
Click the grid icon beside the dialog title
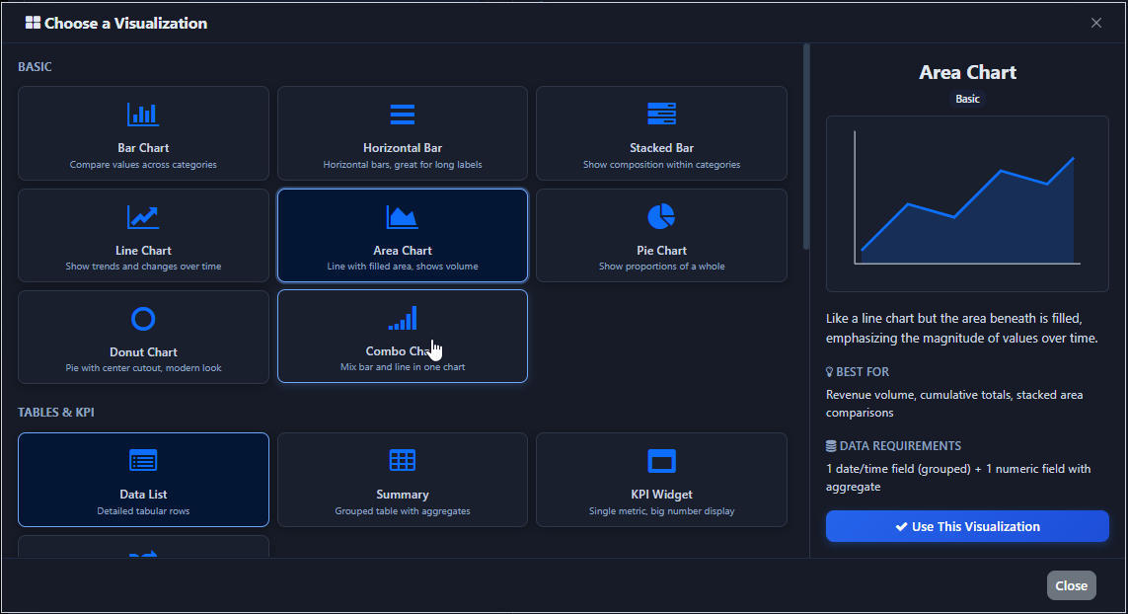[33, 23]
